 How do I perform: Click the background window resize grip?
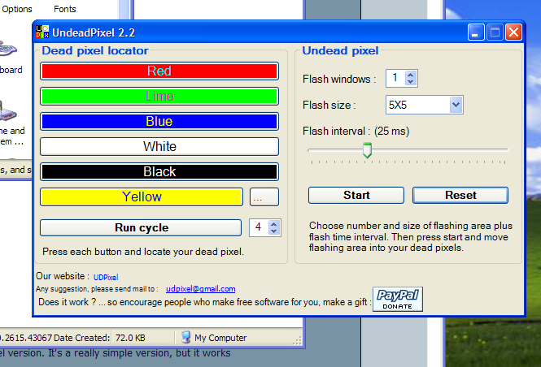click(298, 341)
